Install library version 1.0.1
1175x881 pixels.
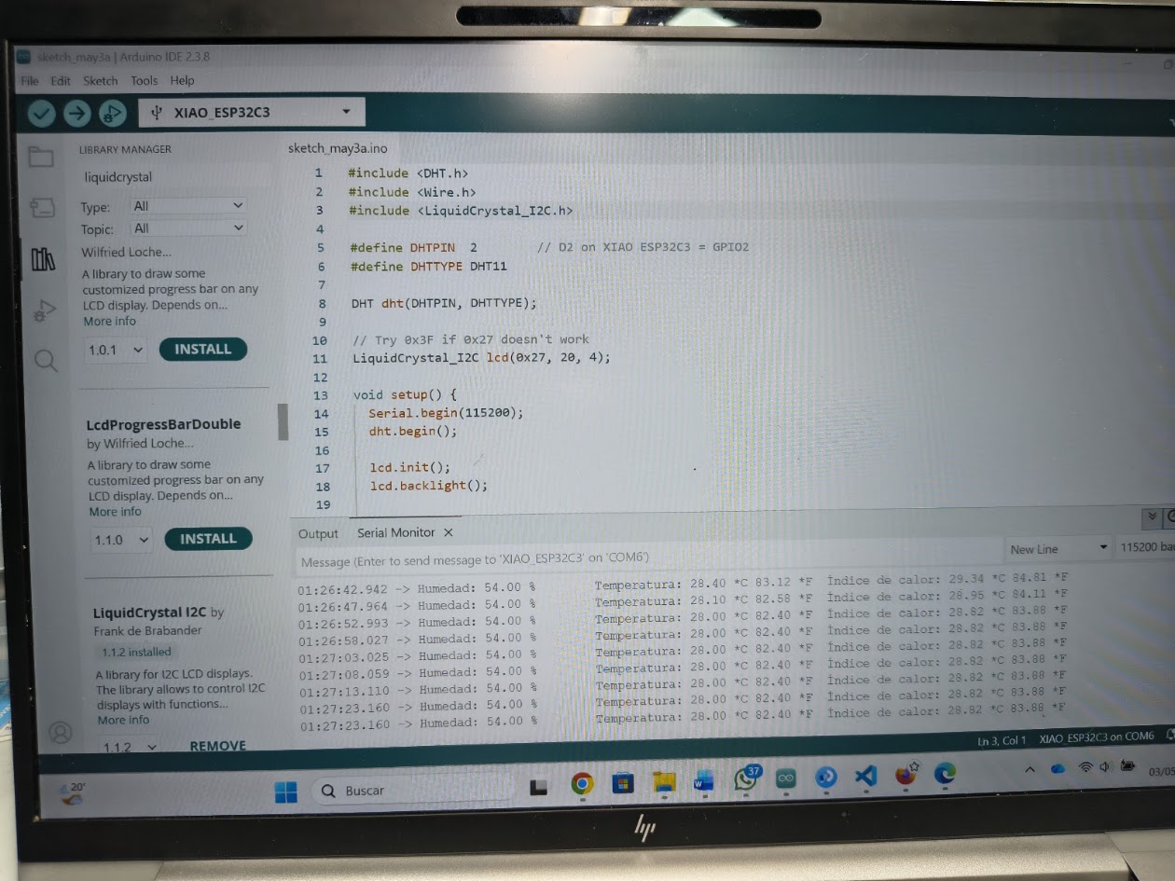tap(203, 350)
